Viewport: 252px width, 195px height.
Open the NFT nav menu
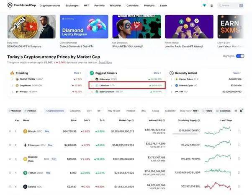(86, 5)
